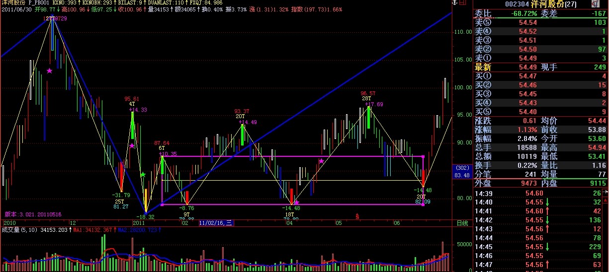The width and height of the screenshot is (609, 272).
Task: Click the 96.57 peak price label
Action: coord(368,93)
